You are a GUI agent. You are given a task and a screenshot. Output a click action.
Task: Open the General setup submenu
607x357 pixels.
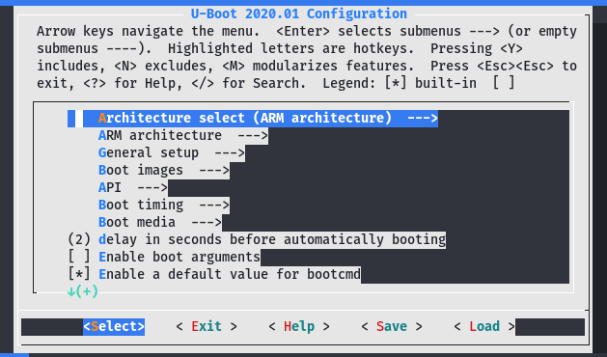(171, 153)
